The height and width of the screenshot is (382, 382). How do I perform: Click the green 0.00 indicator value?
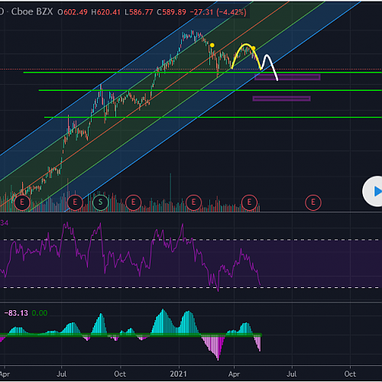coord(40,313)
